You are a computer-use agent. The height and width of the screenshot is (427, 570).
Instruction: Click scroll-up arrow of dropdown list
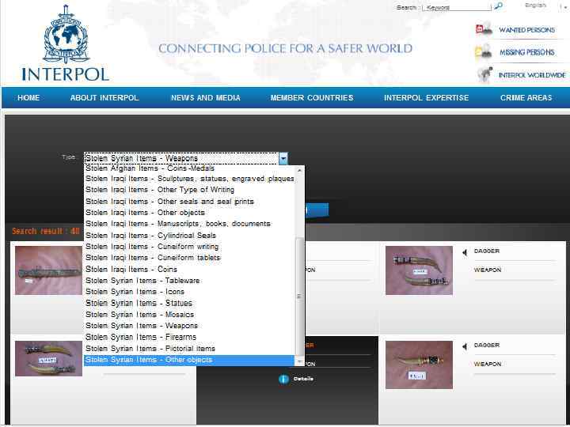tap(299, 170)
